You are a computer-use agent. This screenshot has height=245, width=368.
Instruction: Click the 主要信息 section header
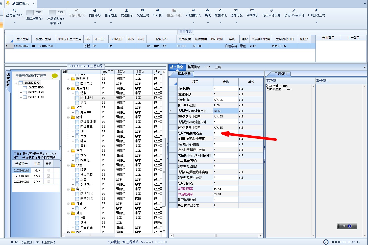pos(185,32)
